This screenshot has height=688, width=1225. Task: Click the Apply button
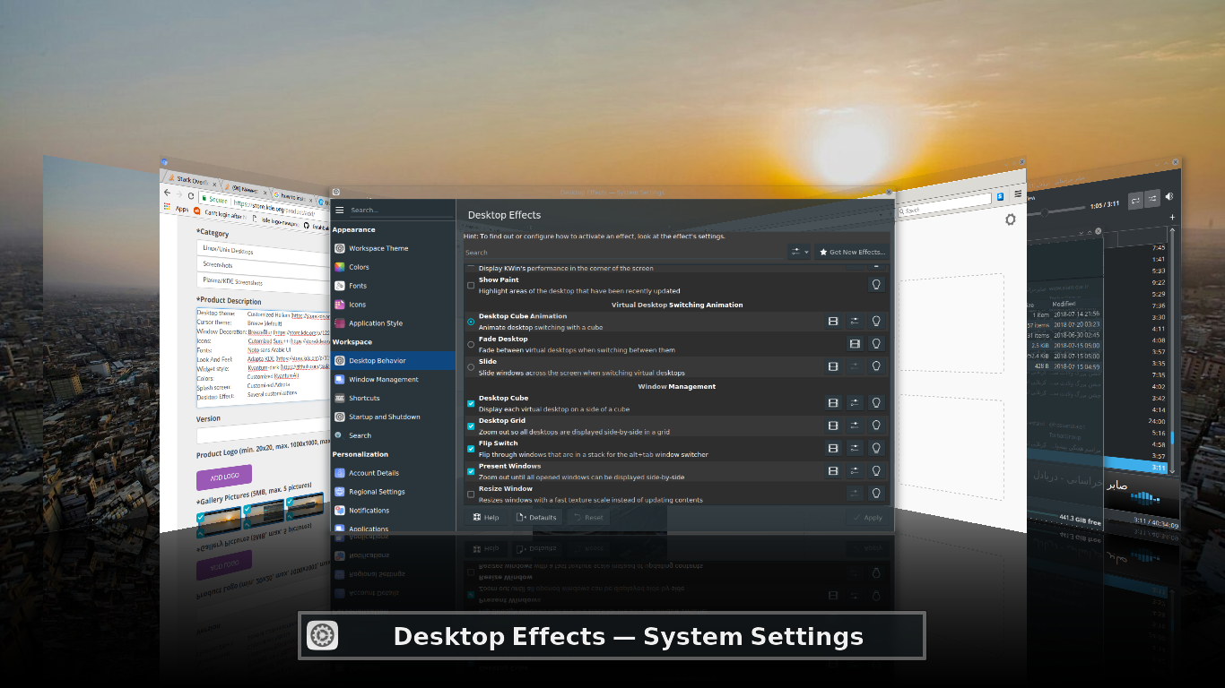(x=867, y=517)
